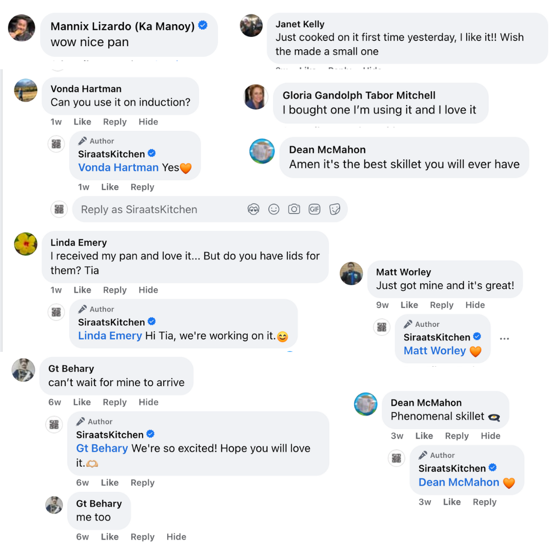
Task: Click blue "Vonda Hartman" mention link
Action: point(118,167)
